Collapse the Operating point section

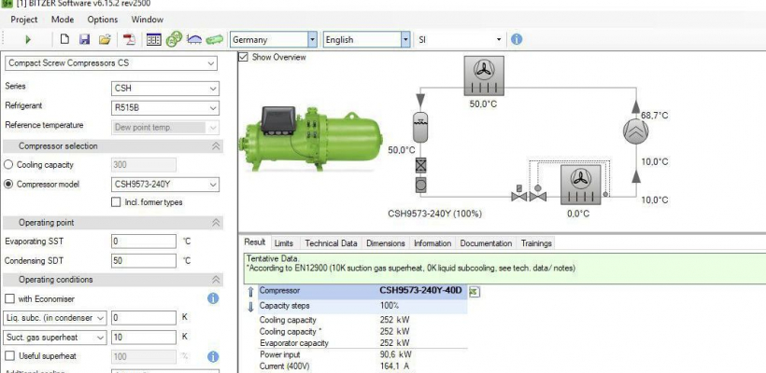point(216,222)
